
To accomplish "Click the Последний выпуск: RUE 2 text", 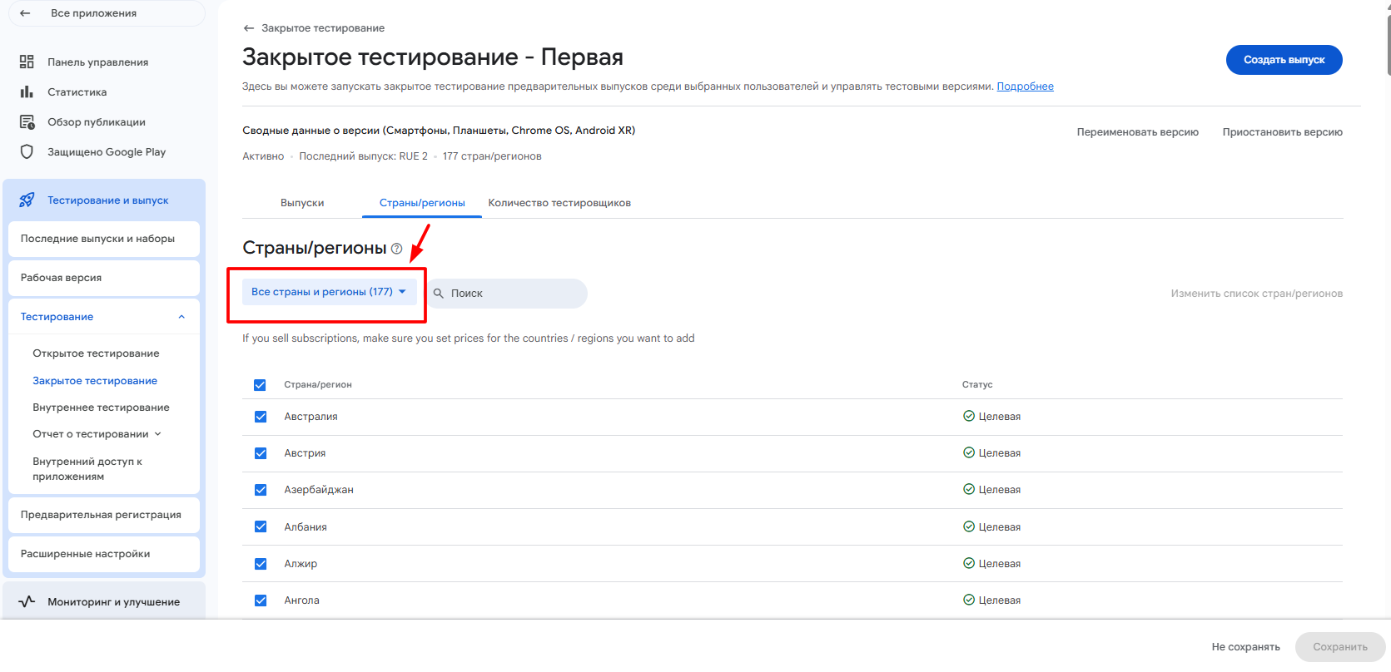I will pos(363,156).
